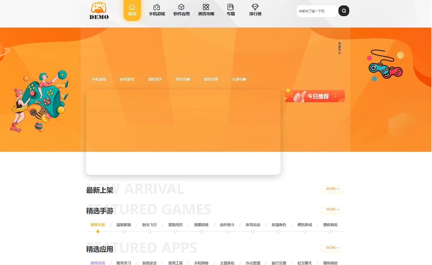Click the home icon in navigation
Image resolution: width=432 pixels, height=265 pixels.
click(132, 7)
